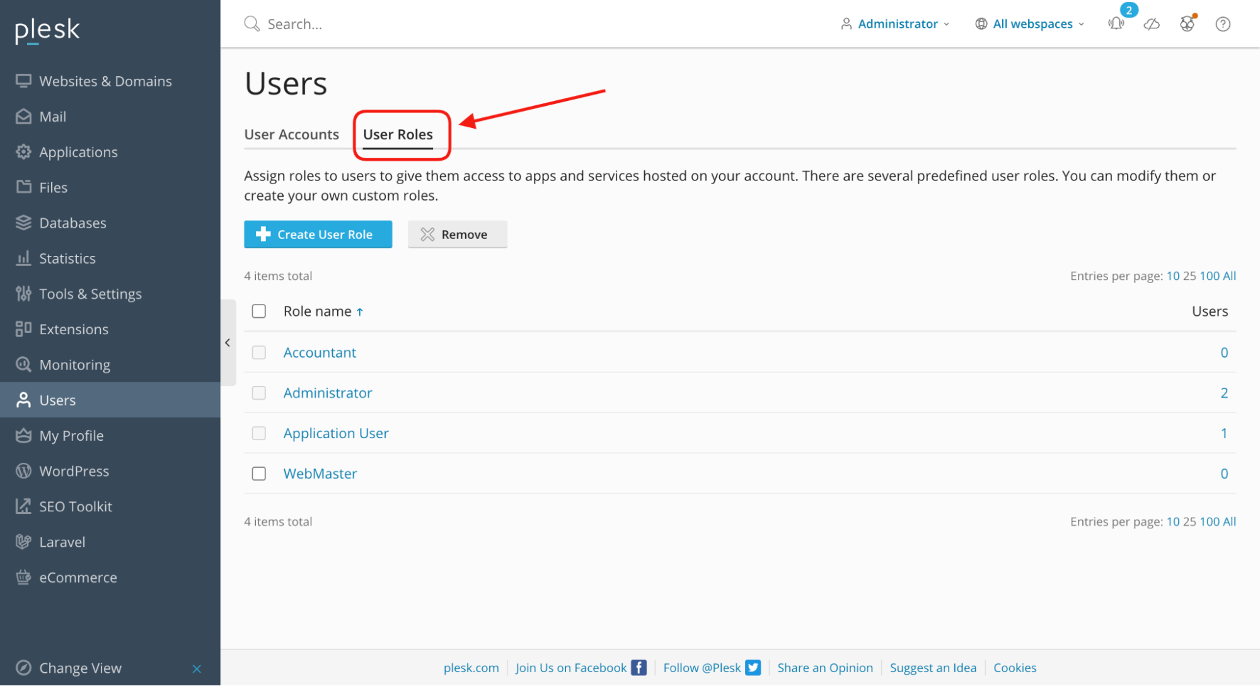Click the Plesk logo
1260x686 pixels.
[x=47, y=29]
